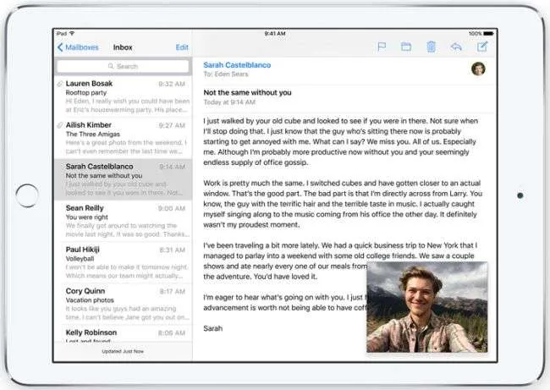Tap the Inbox title
Viewport: 550px width, 390px height.
tap(123, 47)
